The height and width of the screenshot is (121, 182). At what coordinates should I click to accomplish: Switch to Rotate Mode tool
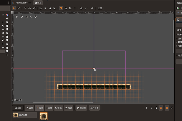(x=30, y=8)
